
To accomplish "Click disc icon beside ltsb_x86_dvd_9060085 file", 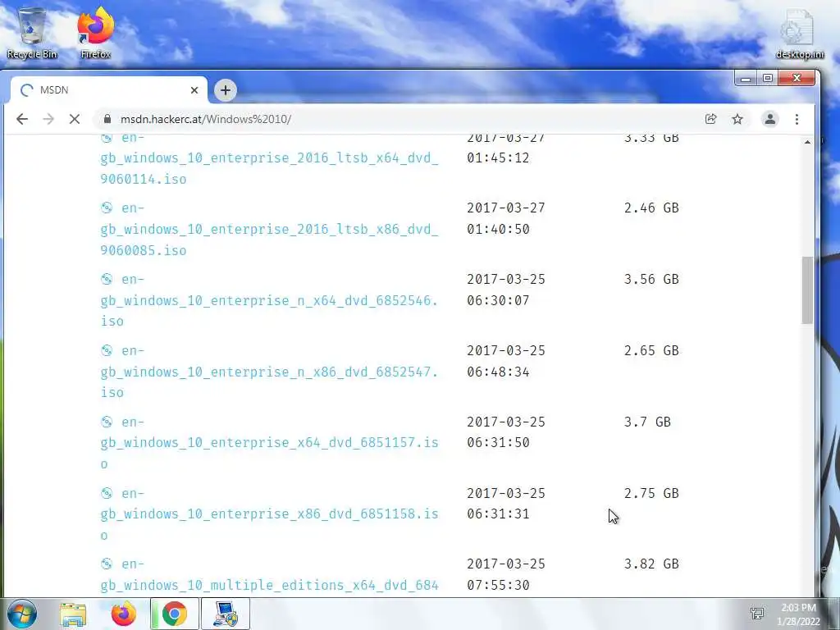I will pyautogui.click(x=107, y=208).
